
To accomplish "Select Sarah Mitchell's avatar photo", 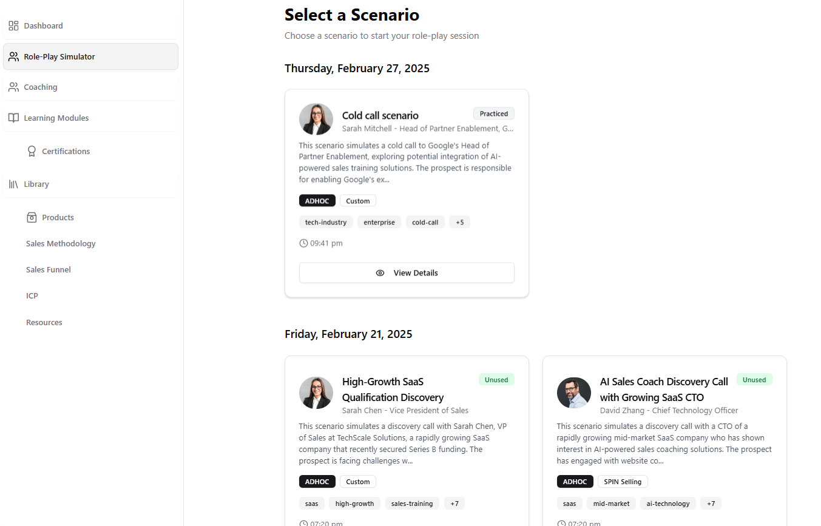I will (x=316, y=119).
